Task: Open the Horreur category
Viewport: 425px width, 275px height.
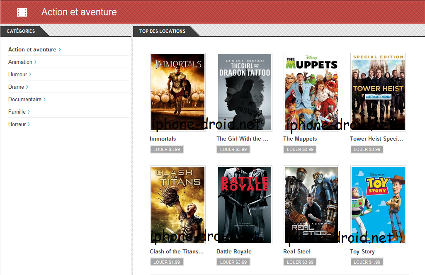Action: point(17,124)
